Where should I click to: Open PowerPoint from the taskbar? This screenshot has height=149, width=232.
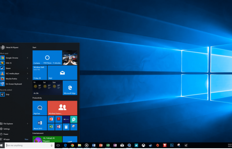[x=101, y=145]
